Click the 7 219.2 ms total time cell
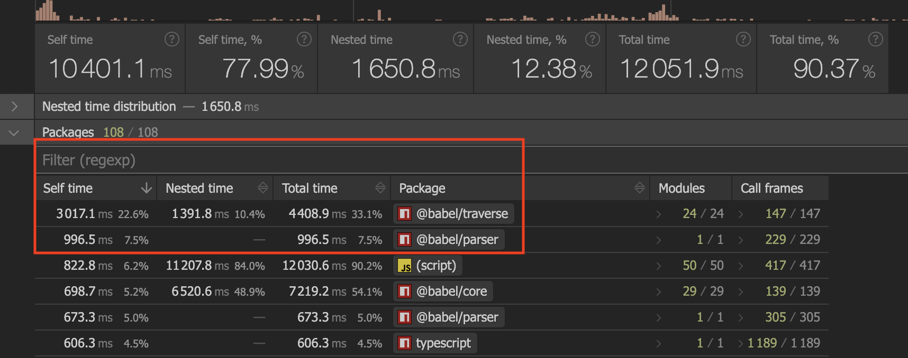This screenshot has width=908, height=358. click(x=332, y=291)
